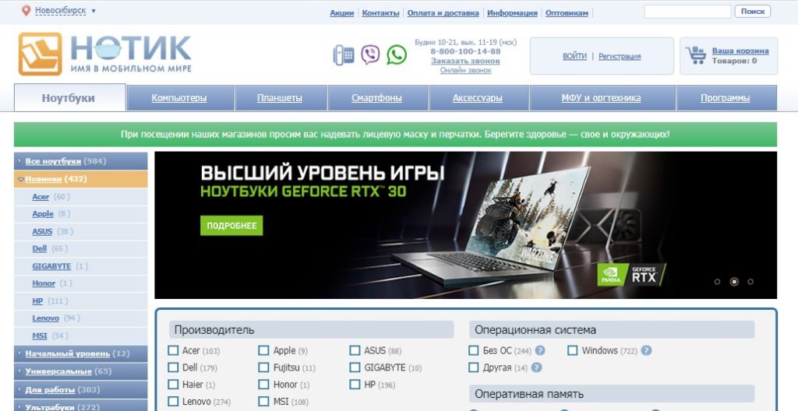Viewport: 798px width, 411px height.
Task: Click the shopping cart icon
Action: click(x=695, y=55)
